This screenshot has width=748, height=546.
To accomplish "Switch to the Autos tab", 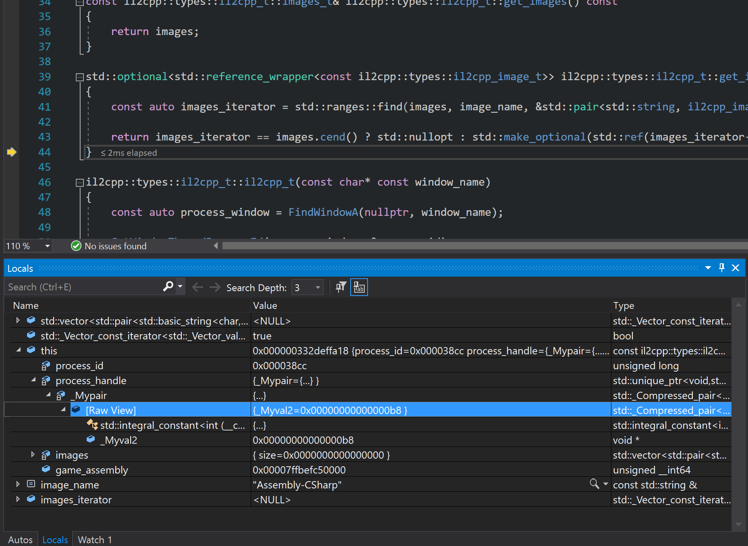I will (x=20, y=540).
